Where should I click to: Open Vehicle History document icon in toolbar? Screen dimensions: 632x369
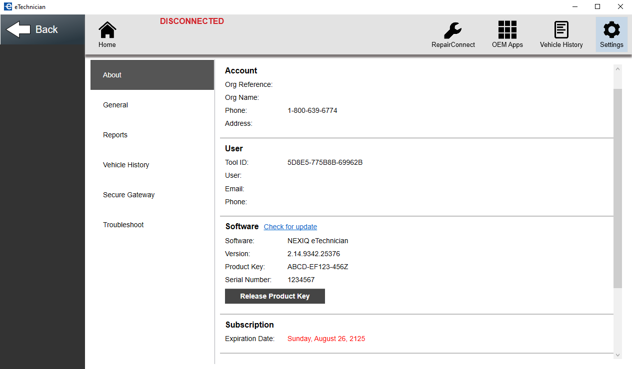click(x=561, y=30)
